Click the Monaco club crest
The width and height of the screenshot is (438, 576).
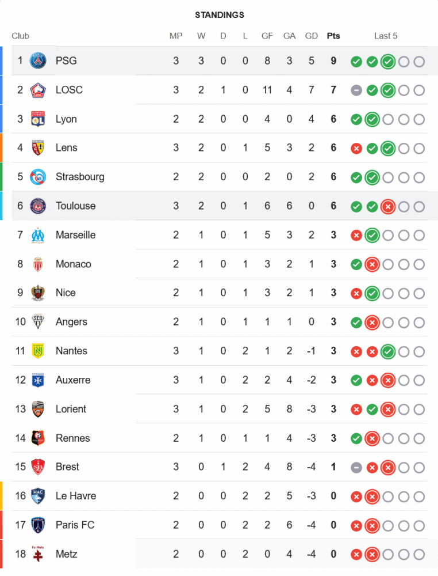coord(38,264)
